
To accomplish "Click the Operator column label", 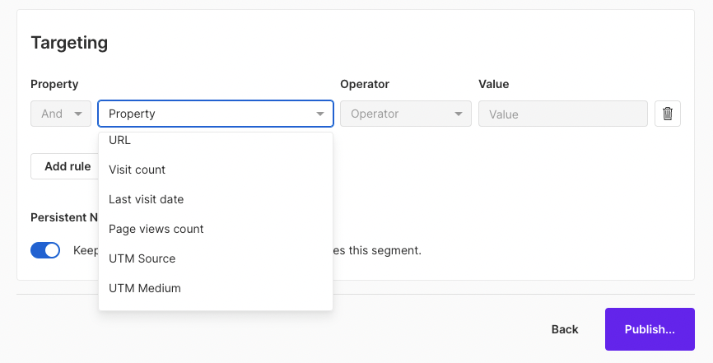I will tap(365, 84).
